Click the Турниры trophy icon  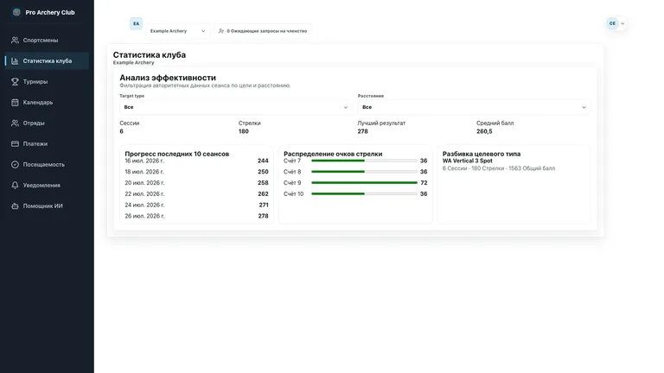click(x=15, y=82)
